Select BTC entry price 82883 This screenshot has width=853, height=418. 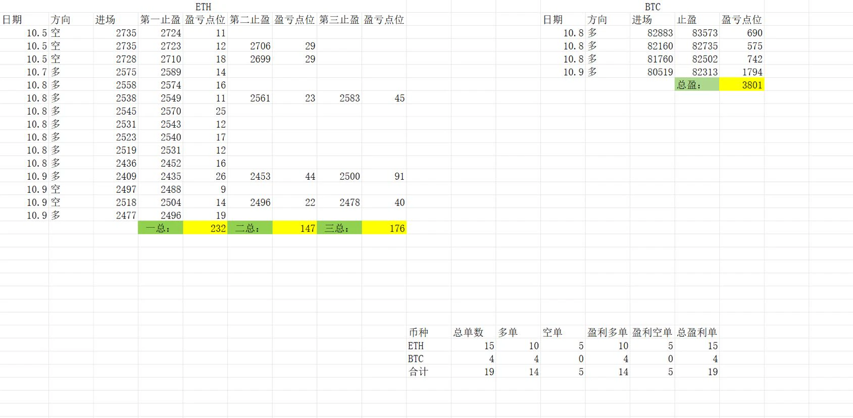[653, 33]
